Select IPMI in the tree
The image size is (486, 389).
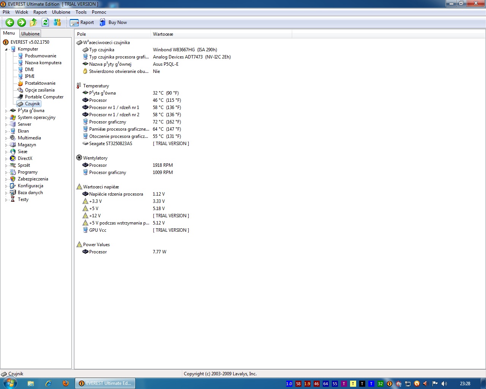(30, 76)
